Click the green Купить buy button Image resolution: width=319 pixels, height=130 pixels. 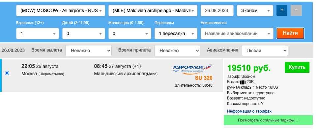click(x=297, y=67)
